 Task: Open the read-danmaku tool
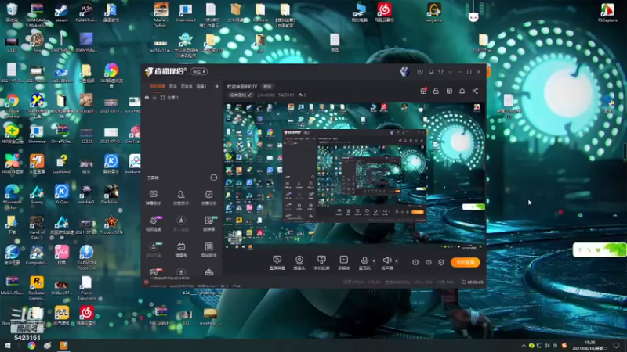[x=208, y=224]
